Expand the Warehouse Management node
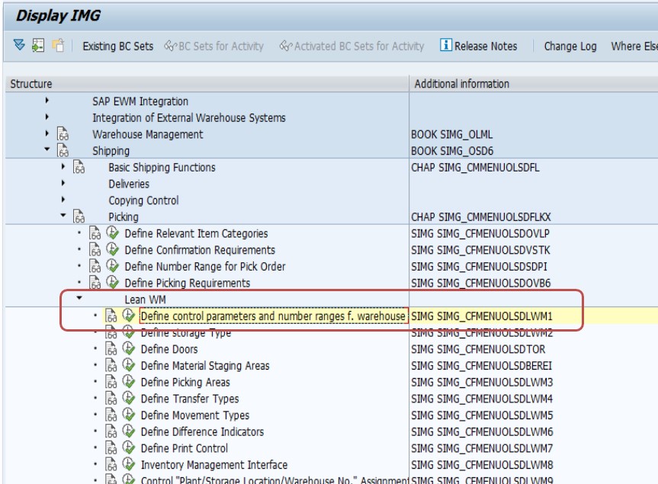658x484 pixels. click(47, 133)
